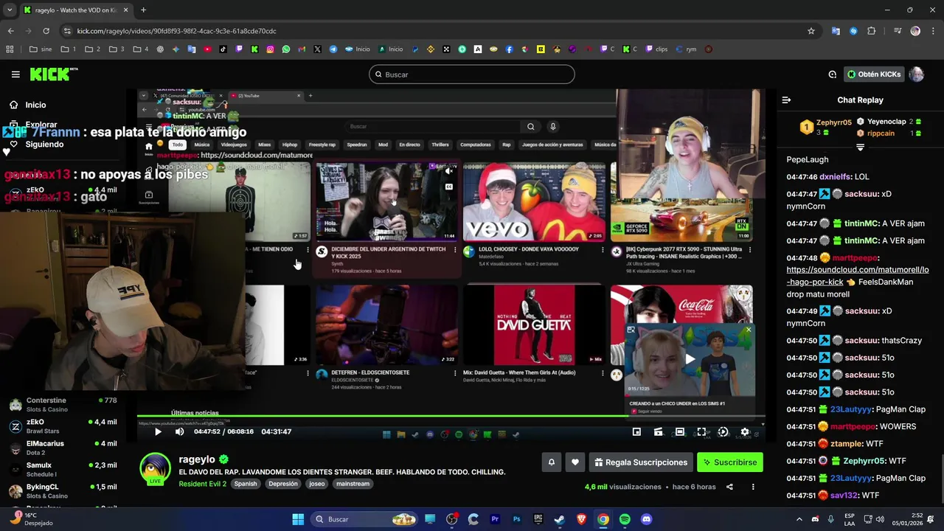The width and height of the screenshot is (944, 531).
Task: Open Inicio in Kick sidebar
Action: pos(35,105)
